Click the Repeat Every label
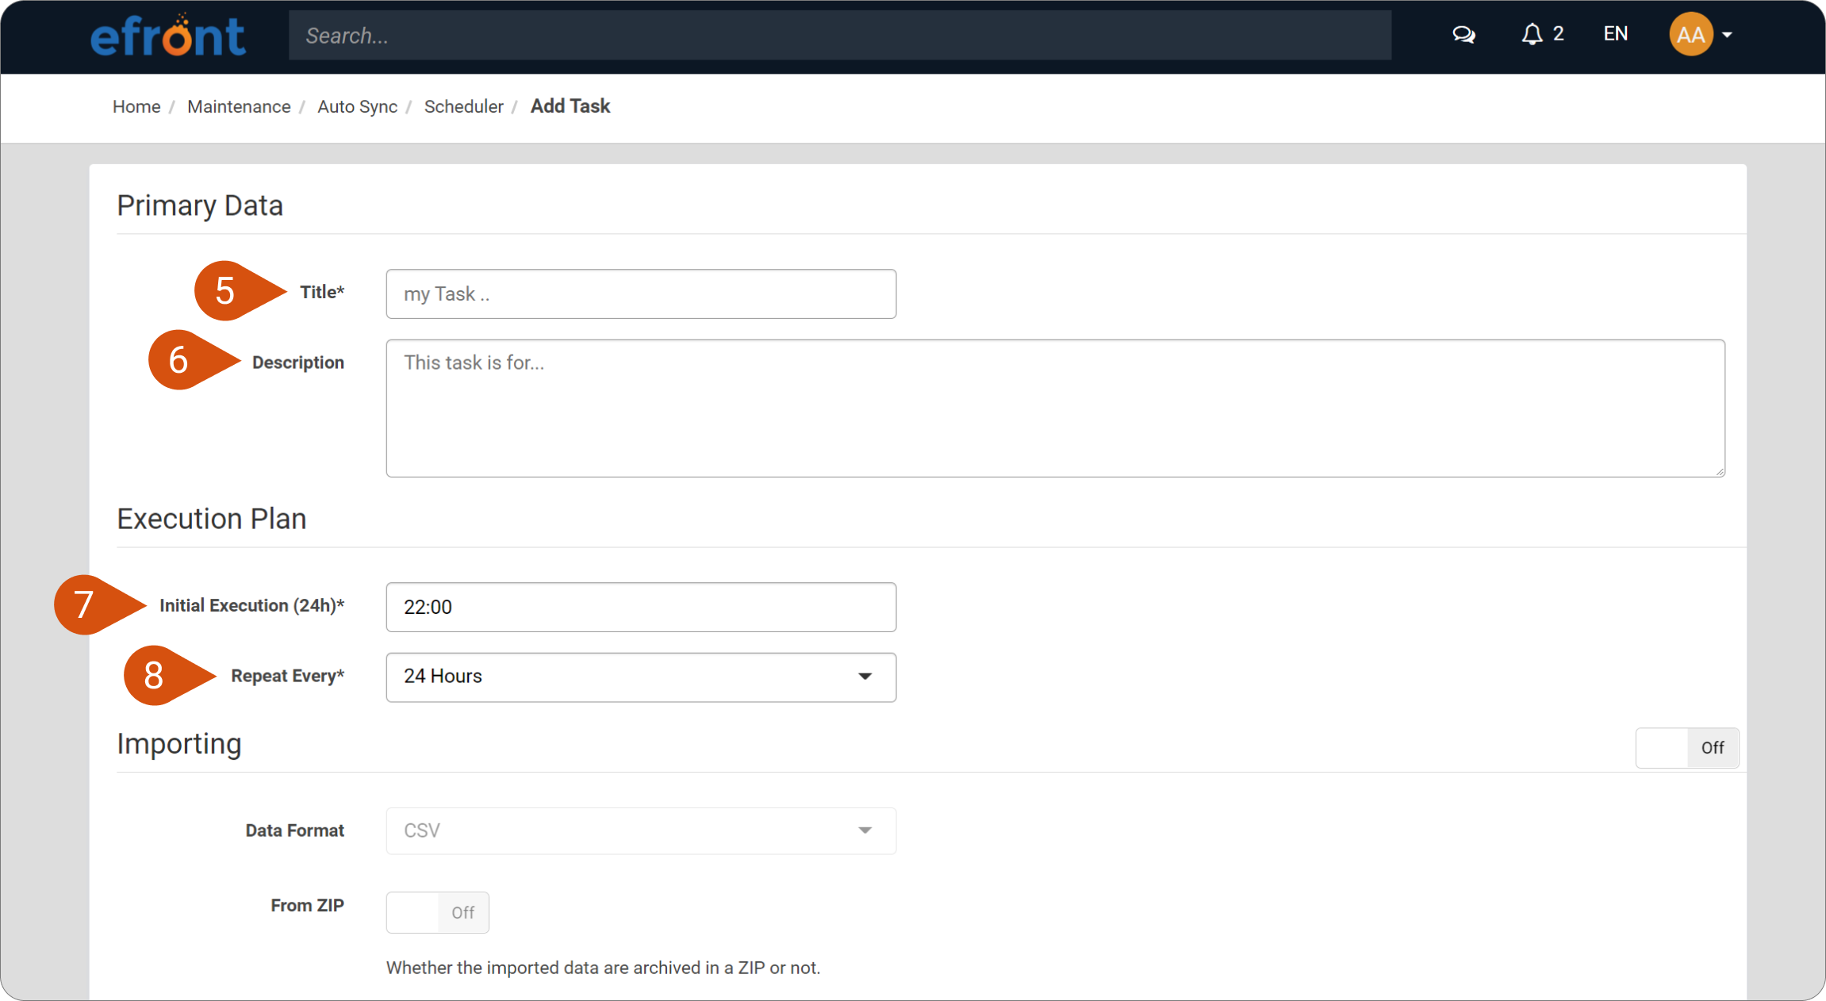Image resolution: width=1826 pixels, height=1001 pixels. [x=287, y=676]
